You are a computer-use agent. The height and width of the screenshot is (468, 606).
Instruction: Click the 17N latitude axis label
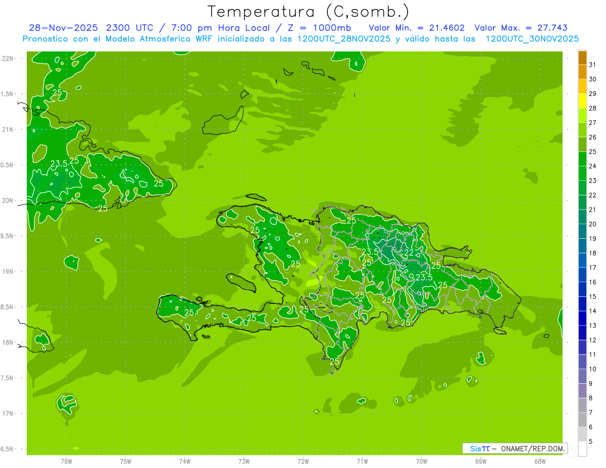click(9, 413)
